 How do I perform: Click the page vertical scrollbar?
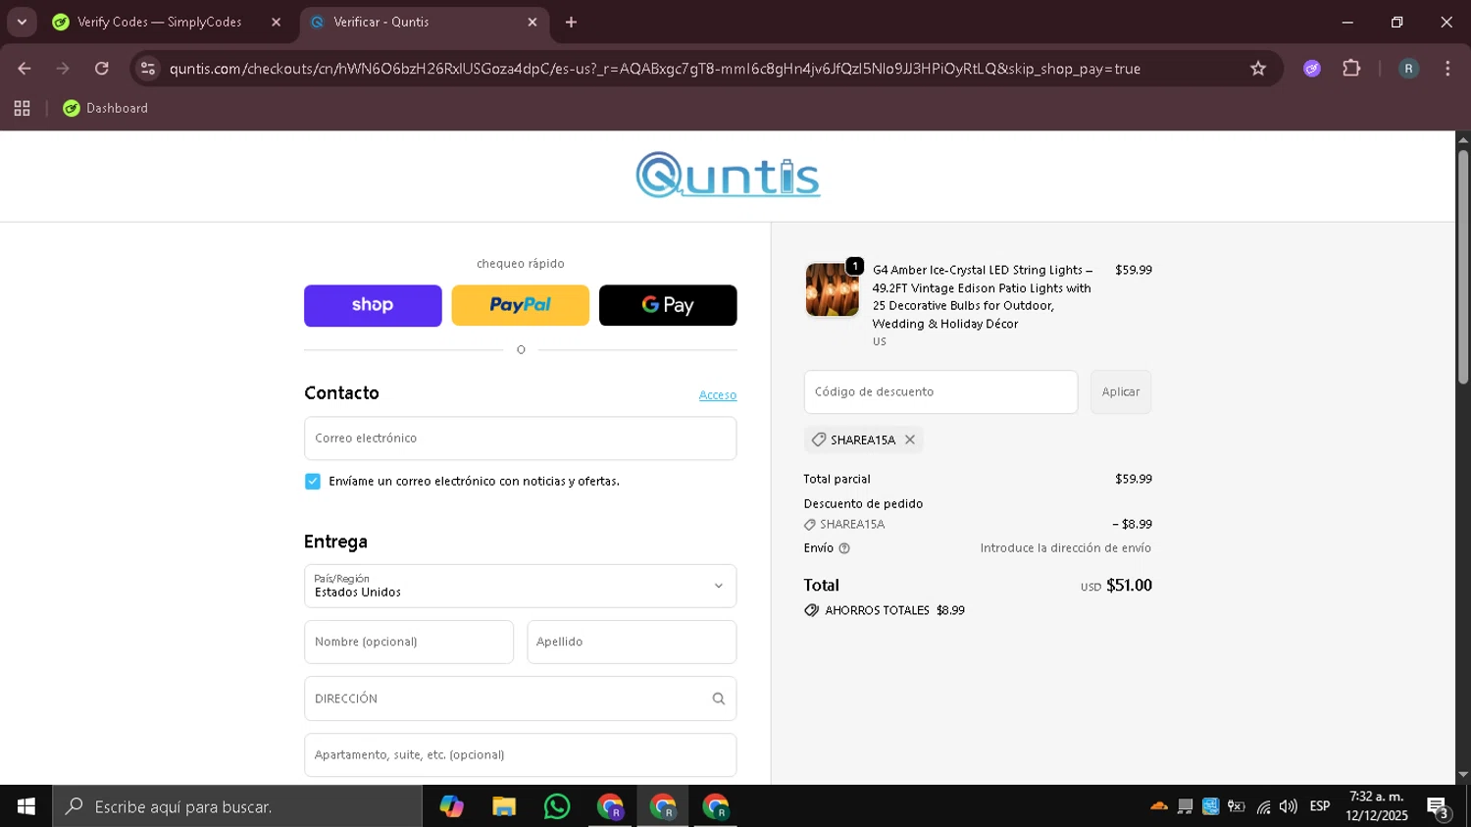tap(1463, 265)
